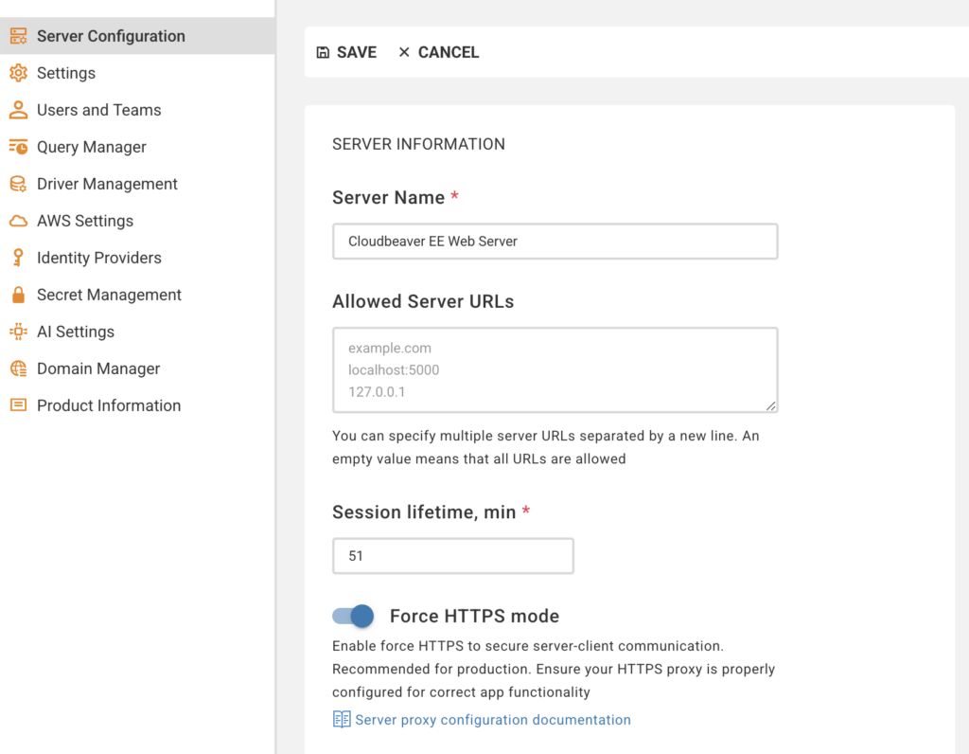Open the AWS Settings menu item

click(x=85, y=221)
